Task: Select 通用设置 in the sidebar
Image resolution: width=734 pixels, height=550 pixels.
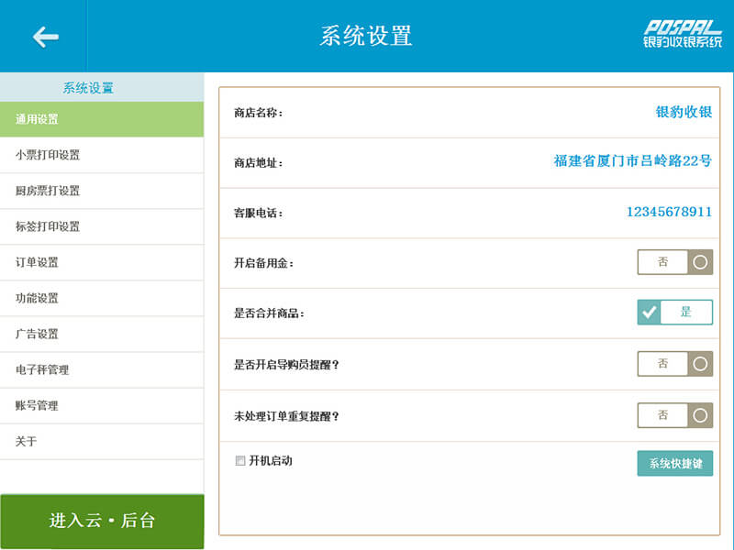Action: coord(101,119)
